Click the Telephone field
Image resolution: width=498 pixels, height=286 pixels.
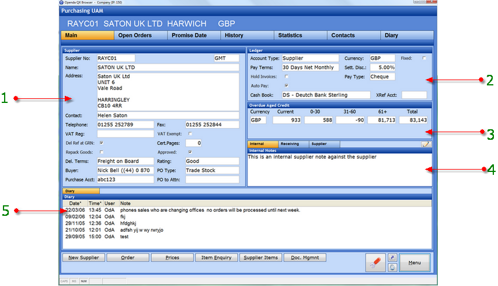coord(125,125)
